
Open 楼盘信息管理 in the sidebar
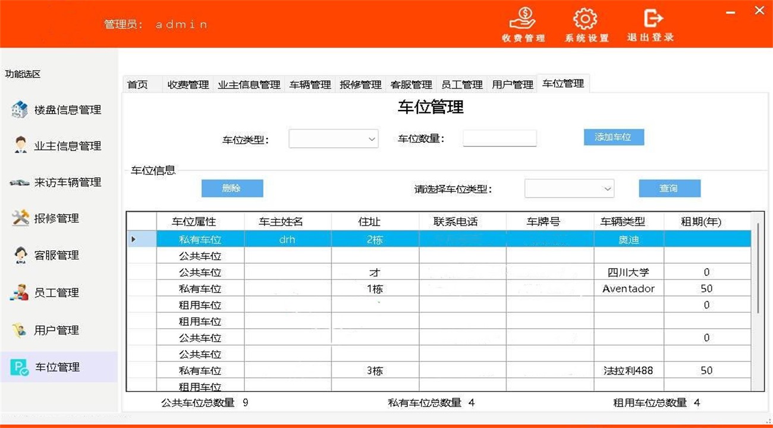point(67,110)
